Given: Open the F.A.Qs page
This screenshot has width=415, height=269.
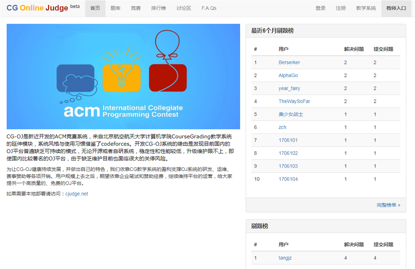Looking at the screenshot, I should coord(209,8).
